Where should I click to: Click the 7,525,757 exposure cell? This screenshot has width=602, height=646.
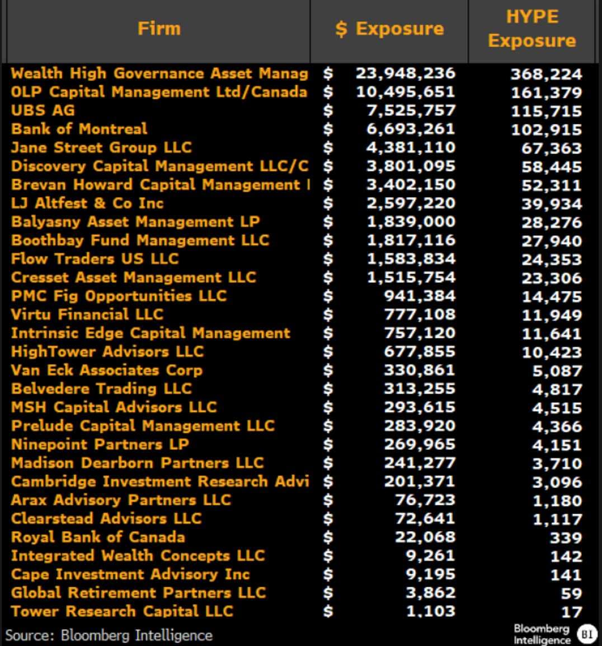click(411, 110)
